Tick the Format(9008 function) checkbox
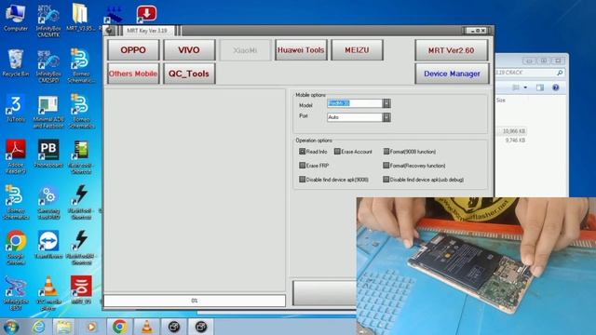The image size is (596, 335). coord(386,151)
